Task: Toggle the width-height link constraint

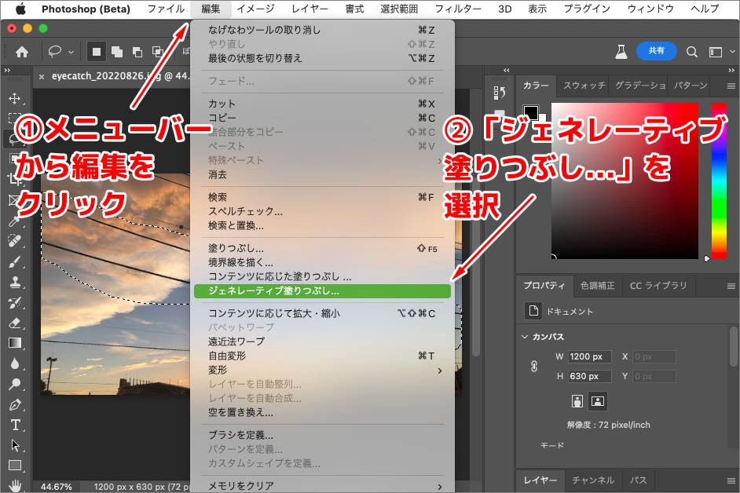Action: coord(534,366)
